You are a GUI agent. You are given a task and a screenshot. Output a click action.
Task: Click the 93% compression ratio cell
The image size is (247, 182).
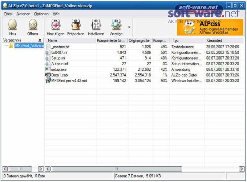click(x=164, y=81)
